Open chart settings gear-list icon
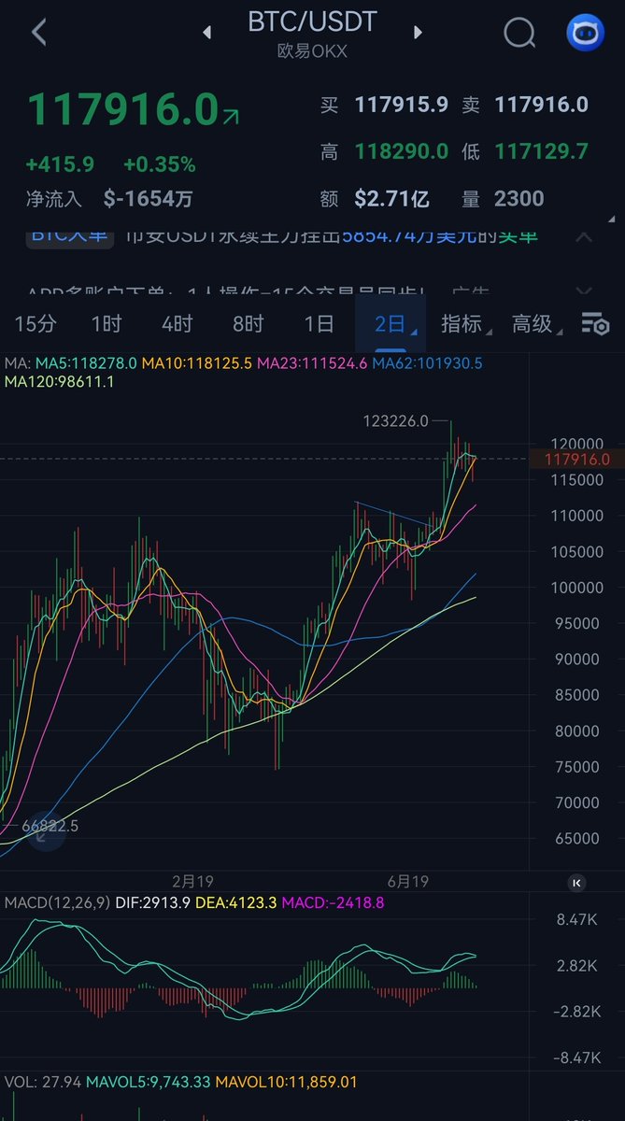 (595, 324)
